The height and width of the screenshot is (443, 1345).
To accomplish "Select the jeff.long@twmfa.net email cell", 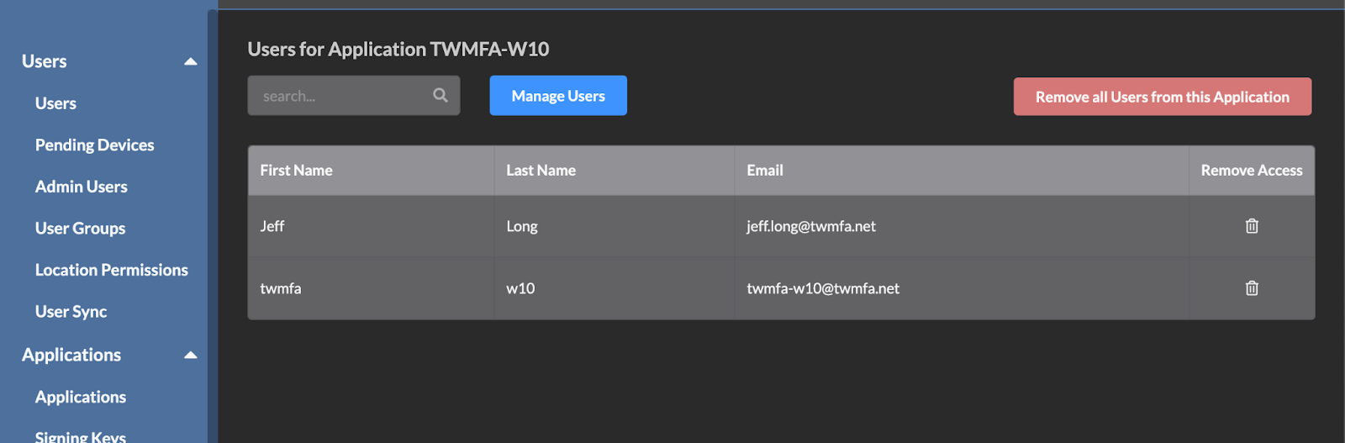I will 962,226.
